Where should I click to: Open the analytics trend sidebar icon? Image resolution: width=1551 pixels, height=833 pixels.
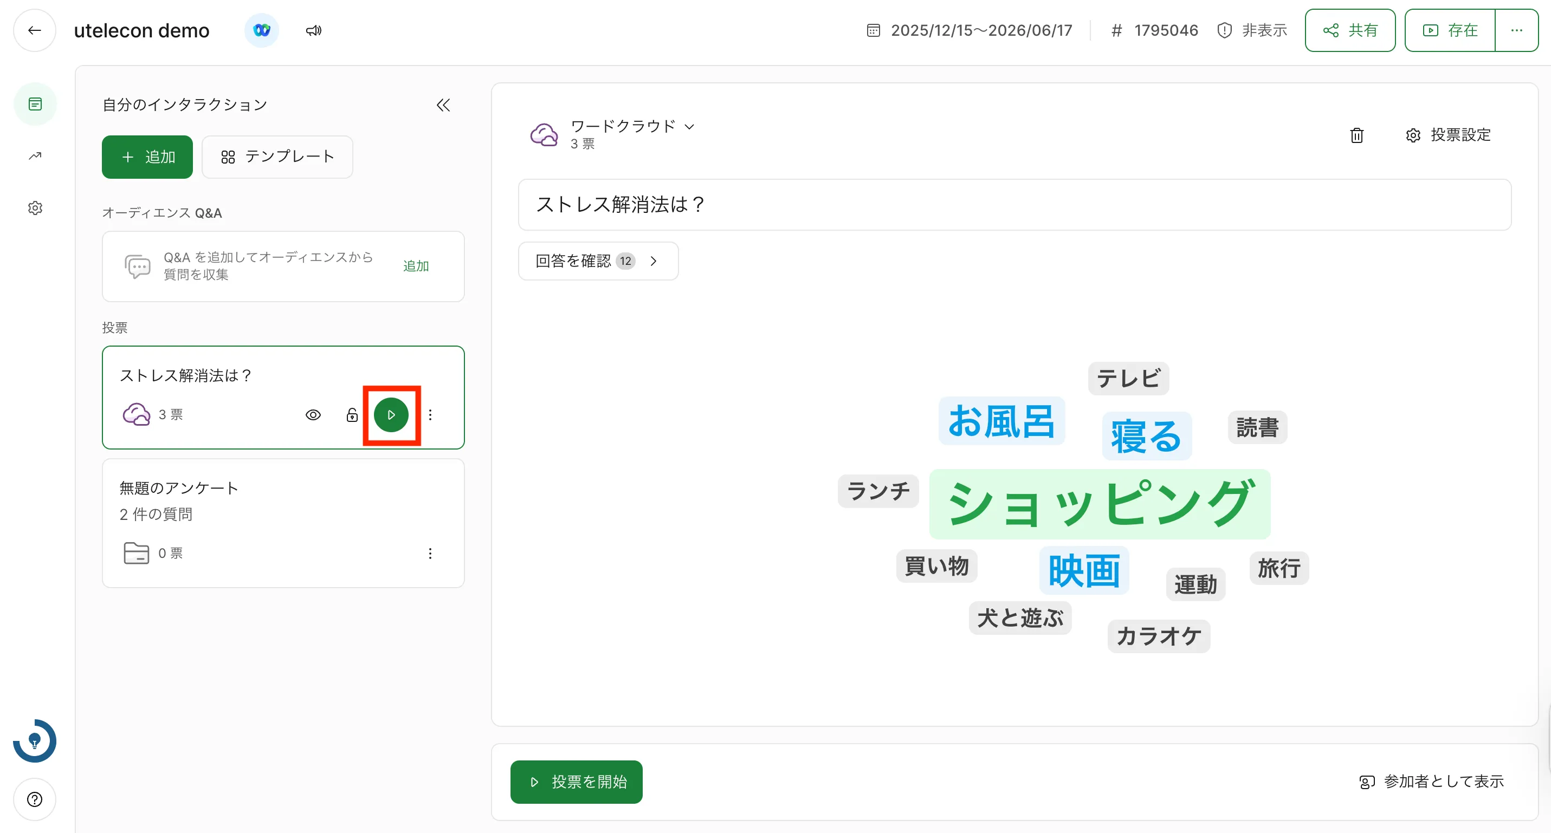point(35,157)
